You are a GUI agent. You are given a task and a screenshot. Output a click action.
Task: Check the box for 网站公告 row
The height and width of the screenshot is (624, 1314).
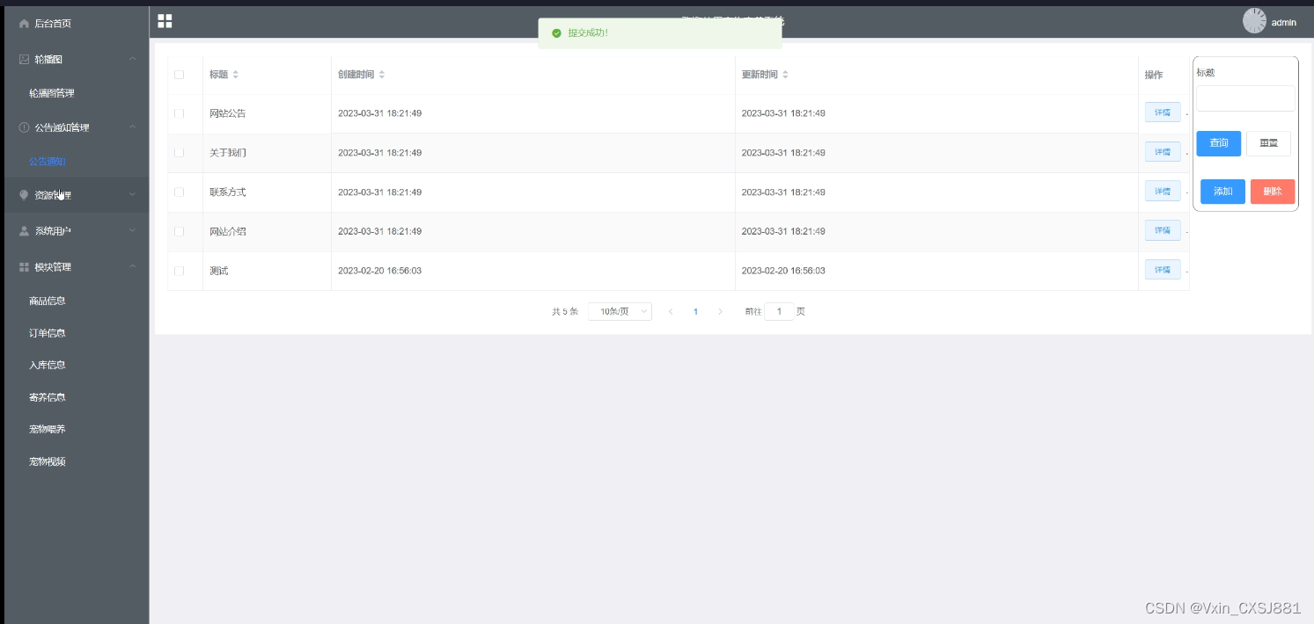180,113
